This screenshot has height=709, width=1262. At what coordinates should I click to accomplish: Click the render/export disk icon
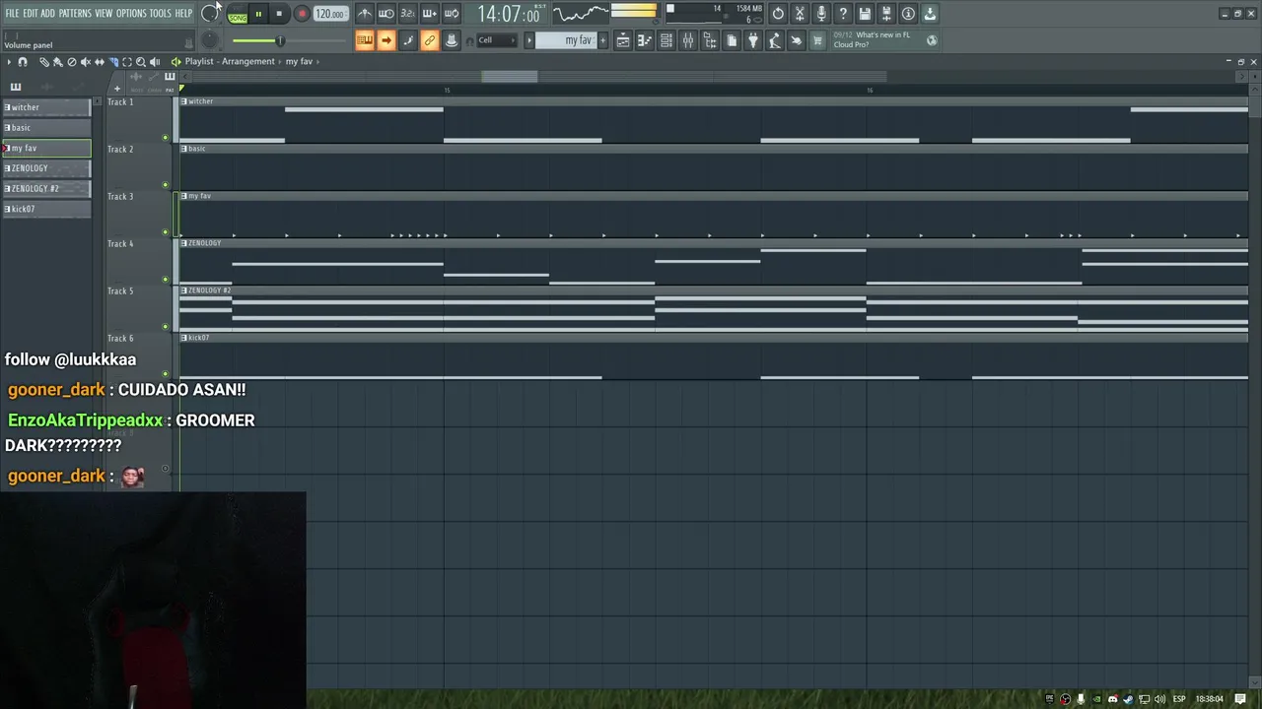point(886,14)
